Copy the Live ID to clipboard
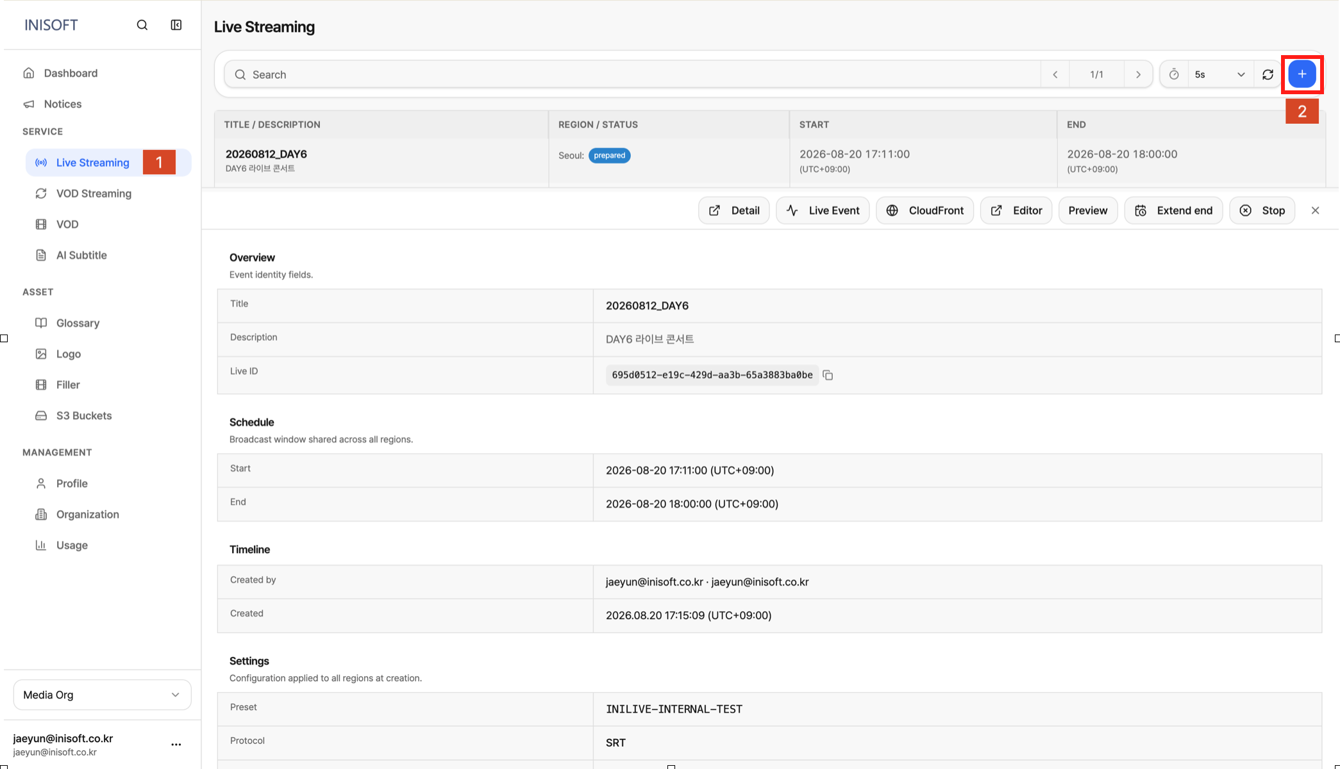Screen dimensions: 1340x769 tap(828, 375)
